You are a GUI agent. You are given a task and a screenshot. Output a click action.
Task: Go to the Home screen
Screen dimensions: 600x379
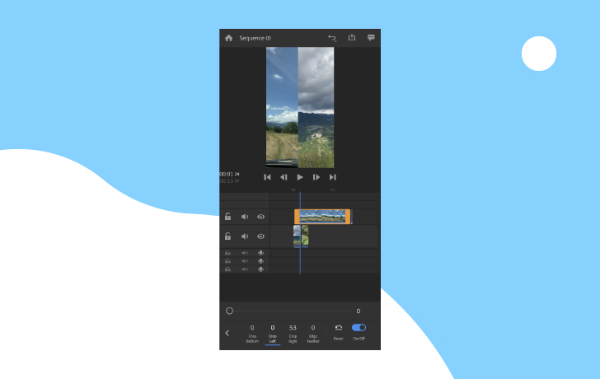pyautogui.click(x=229, y=38)
